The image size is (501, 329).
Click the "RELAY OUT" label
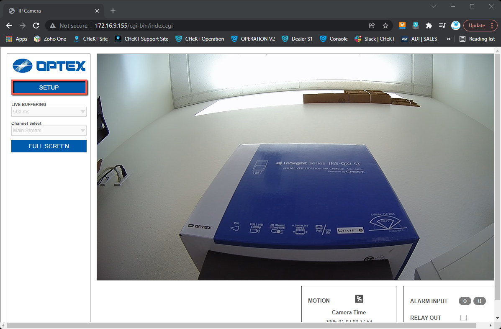[426, 318]
